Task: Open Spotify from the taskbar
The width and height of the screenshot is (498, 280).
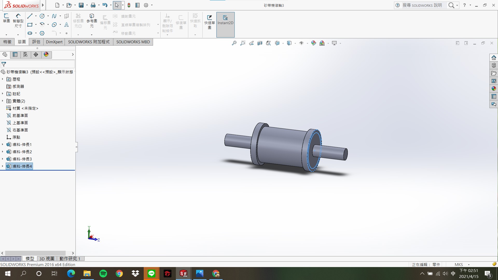Action: tap(103, 274)
